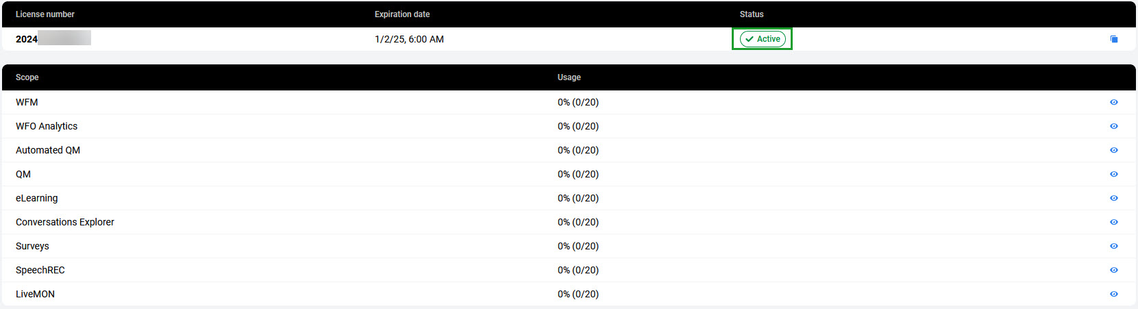Click the Scope column header
The image size is (1138, 309).
coord(27,77)
